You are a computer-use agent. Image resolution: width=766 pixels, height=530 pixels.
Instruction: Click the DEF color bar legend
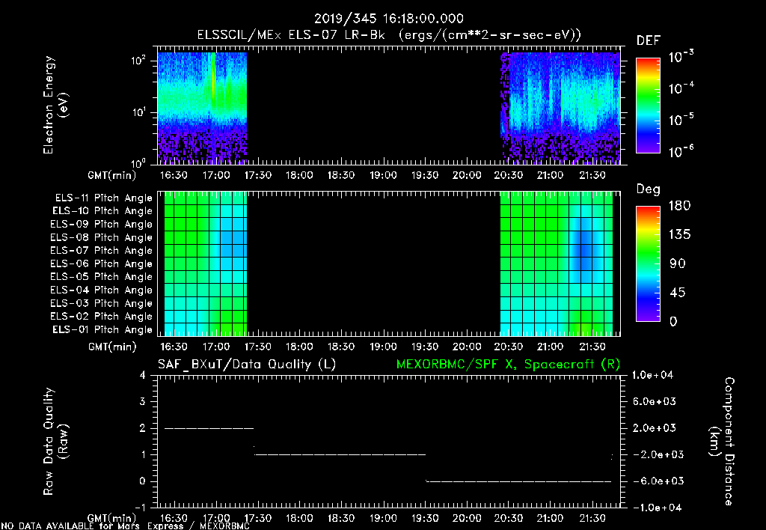pyautogui.click(x=648, y=105)
